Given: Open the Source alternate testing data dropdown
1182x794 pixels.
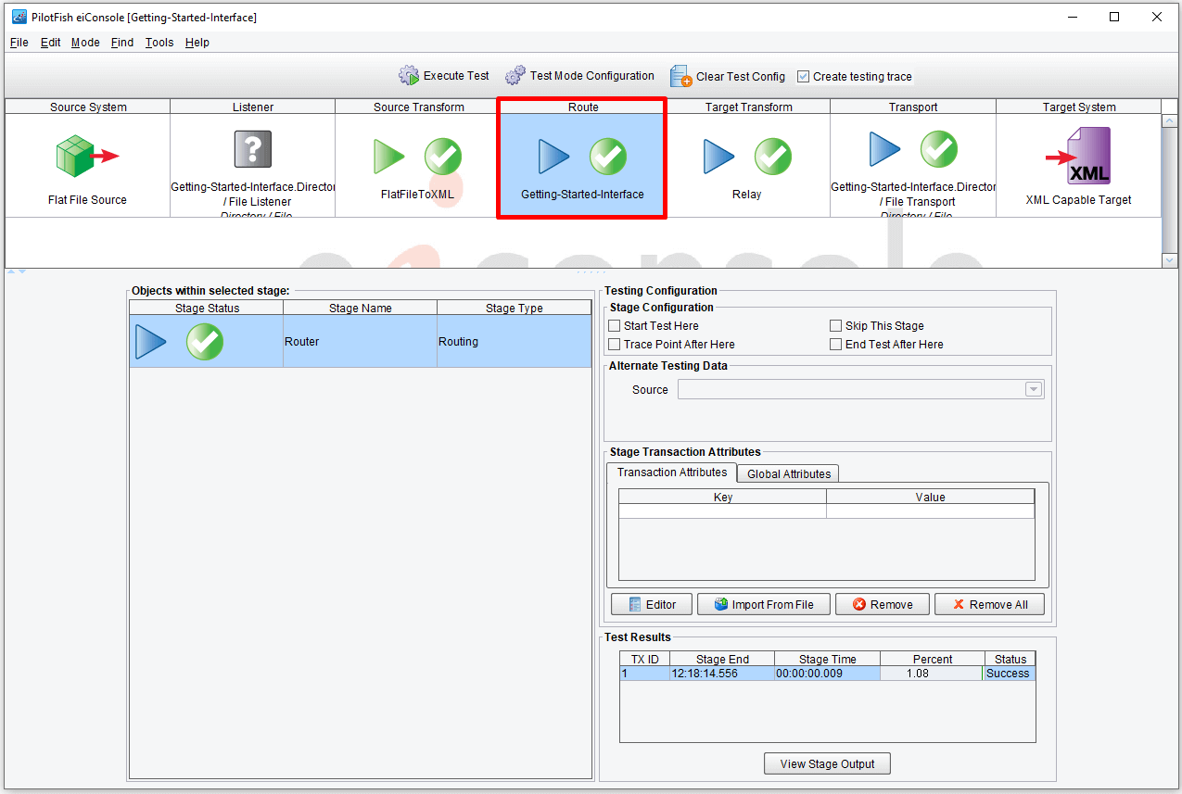Looking at the screenshot, I should tap(1034, 390).
